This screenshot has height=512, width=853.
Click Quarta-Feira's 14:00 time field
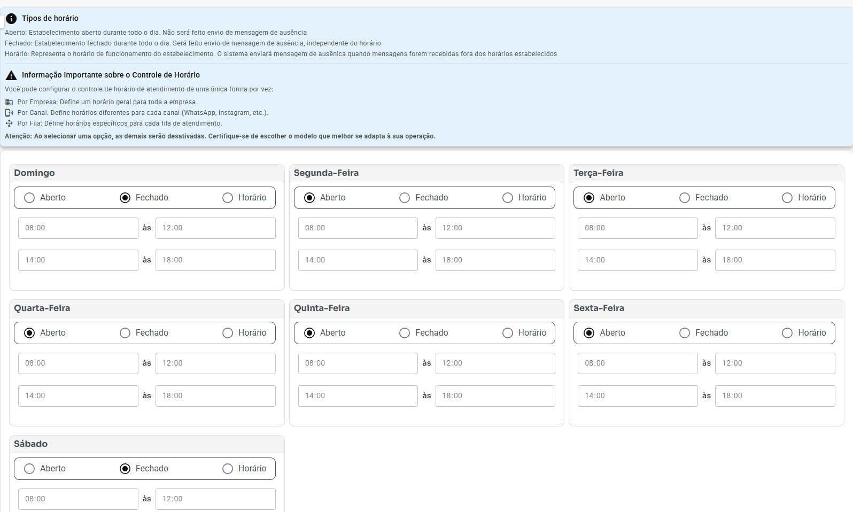(x=78, y=396)
